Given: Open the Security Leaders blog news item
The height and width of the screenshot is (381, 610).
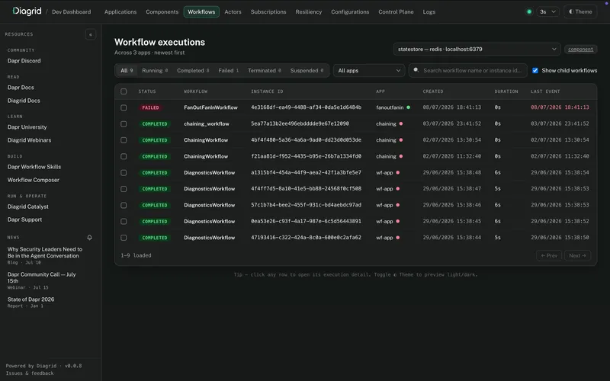Looking at the screenshot, I should point(45,255).
